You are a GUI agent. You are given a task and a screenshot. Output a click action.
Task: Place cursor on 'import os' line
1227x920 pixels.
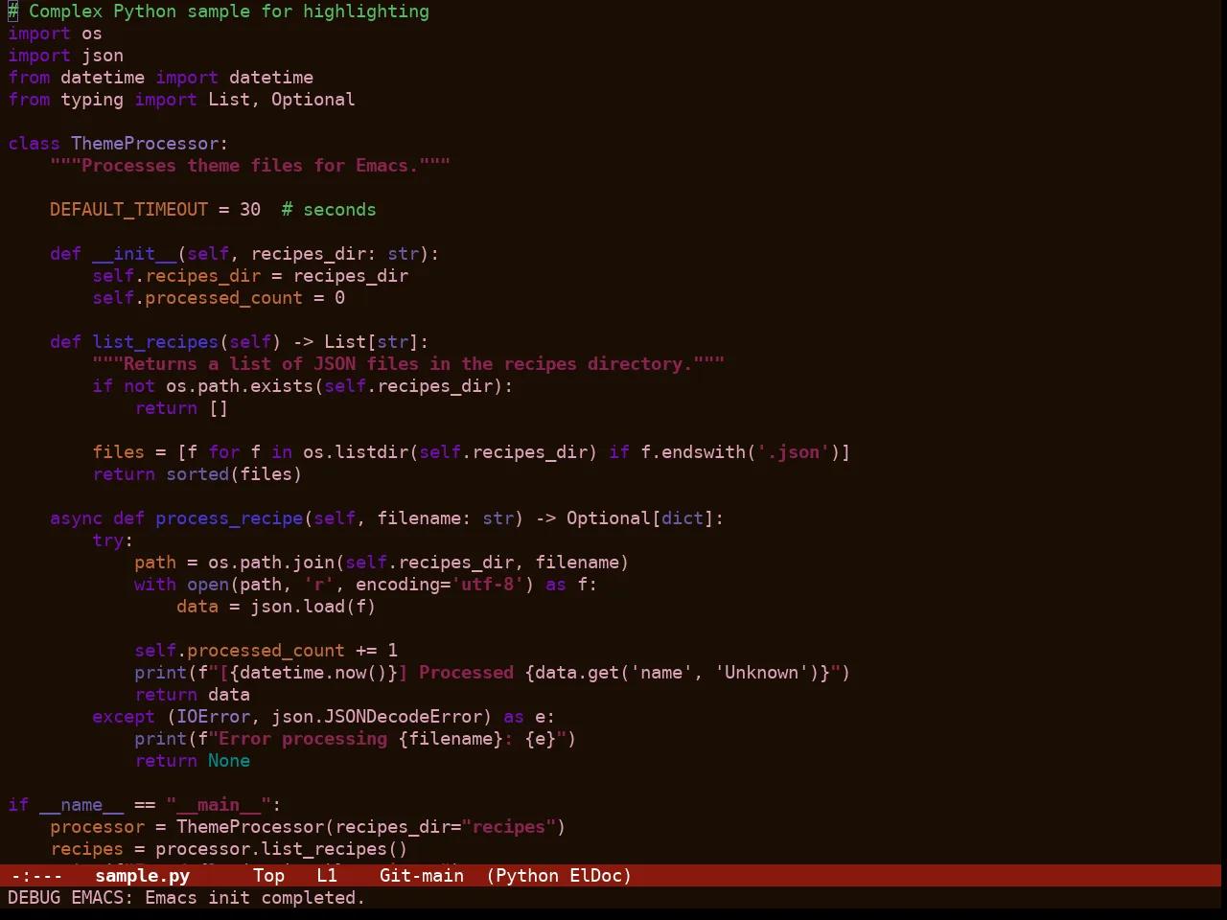(x=55, y=34)
